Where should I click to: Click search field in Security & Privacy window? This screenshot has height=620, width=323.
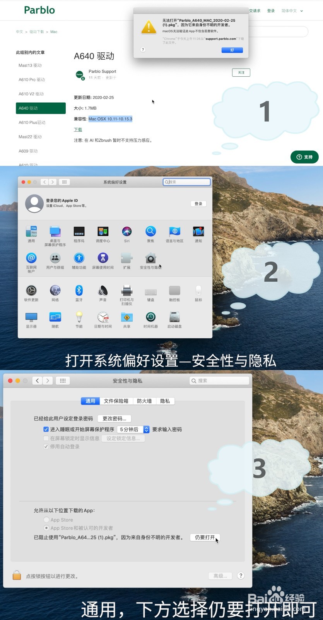tap(219, 381)
